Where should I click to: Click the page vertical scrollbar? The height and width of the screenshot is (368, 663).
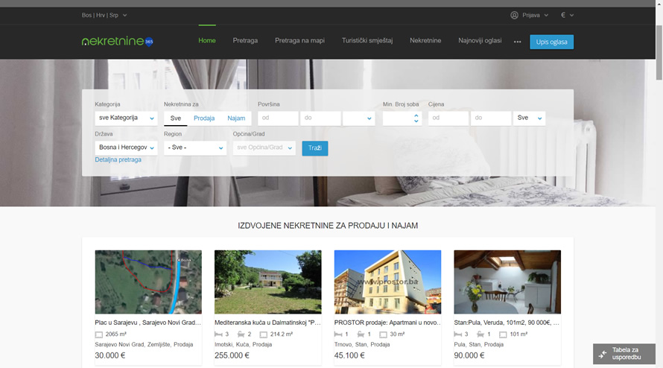[658, 186]
